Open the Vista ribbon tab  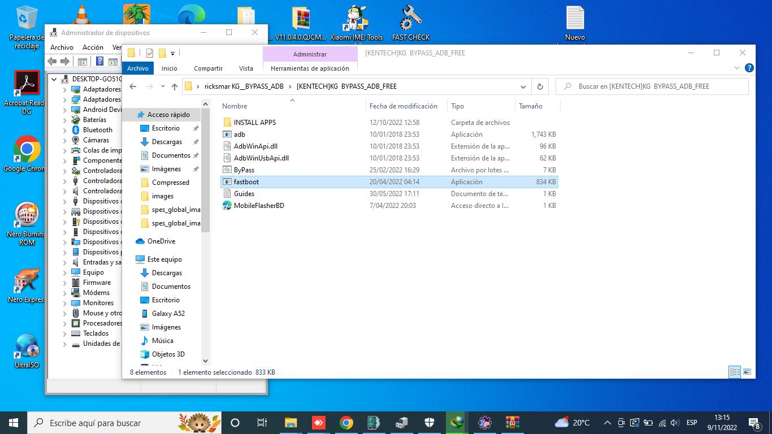(x=246, y=68)
